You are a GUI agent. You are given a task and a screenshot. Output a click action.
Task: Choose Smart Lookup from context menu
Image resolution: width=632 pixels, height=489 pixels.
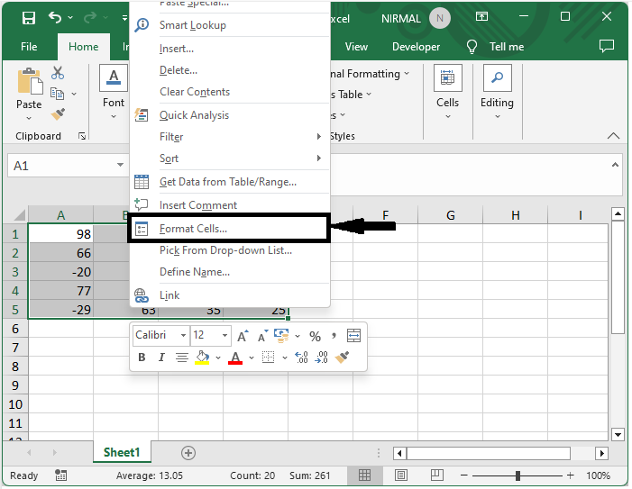click(x=229, y=25)
